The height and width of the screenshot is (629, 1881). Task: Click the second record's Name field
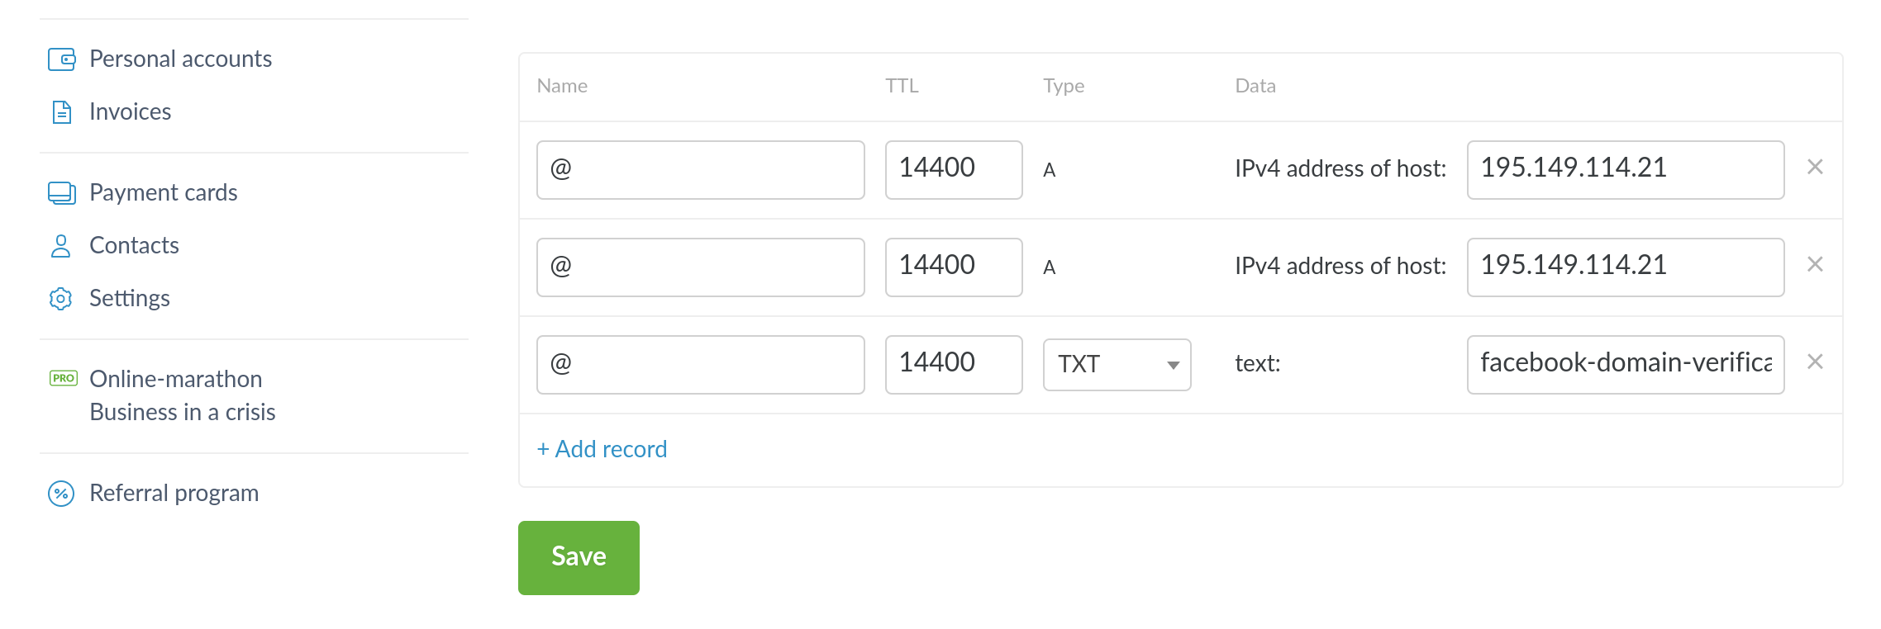tap(700, 267)
